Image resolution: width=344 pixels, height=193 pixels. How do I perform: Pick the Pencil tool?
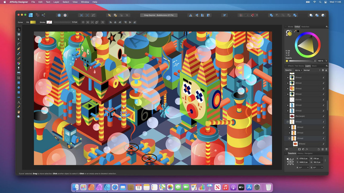[19, 53]
